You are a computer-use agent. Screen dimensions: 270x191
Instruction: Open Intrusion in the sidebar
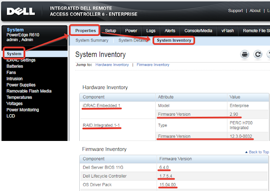[14, 79]
